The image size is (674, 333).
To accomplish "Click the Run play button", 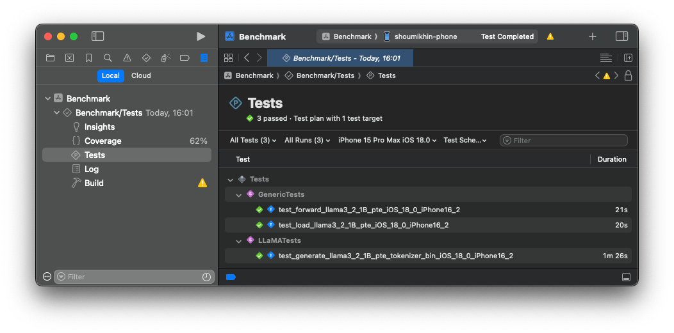I will click(x=201, y=36).
